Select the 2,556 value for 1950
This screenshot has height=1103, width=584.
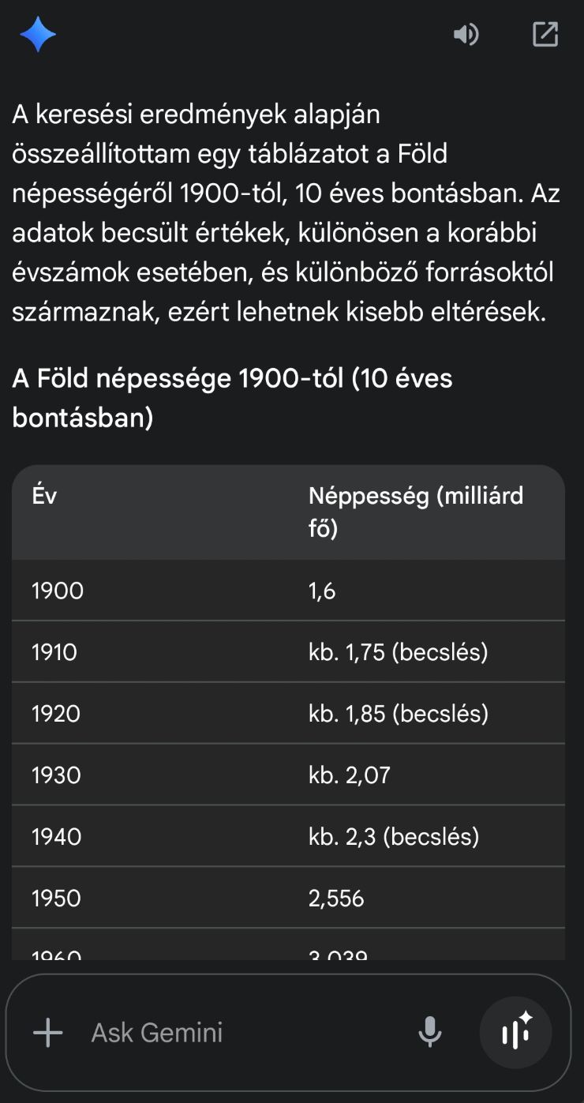pyautogui.click(x=337, y=899)
